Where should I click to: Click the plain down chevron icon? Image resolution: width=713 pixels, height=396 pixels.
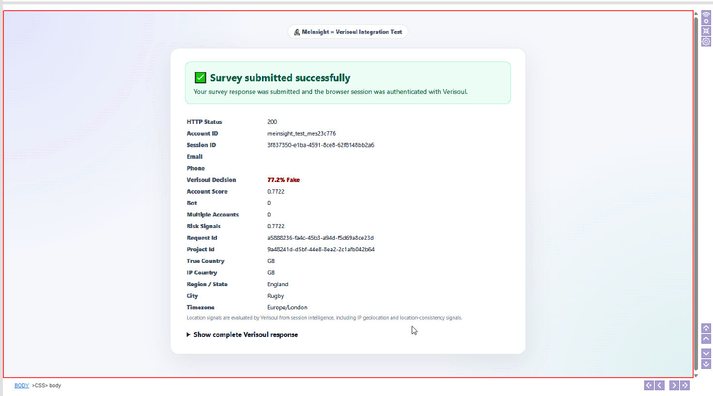pyautogui.click(x=706, y=353)
